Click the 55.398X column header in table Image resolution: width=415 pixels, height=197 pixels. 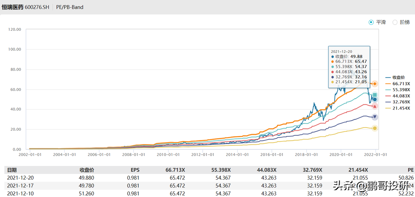tap(221, 170)
